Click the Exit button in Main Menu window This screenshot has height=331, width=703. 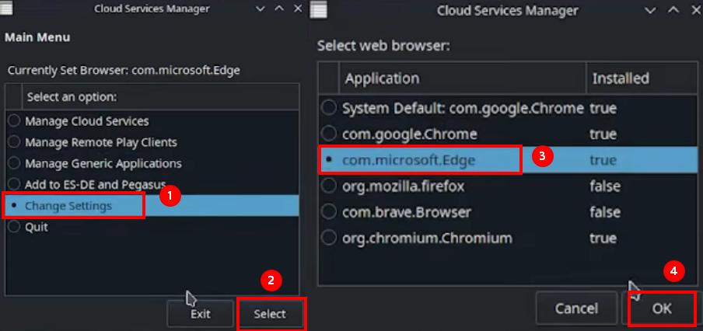[201, 314]
